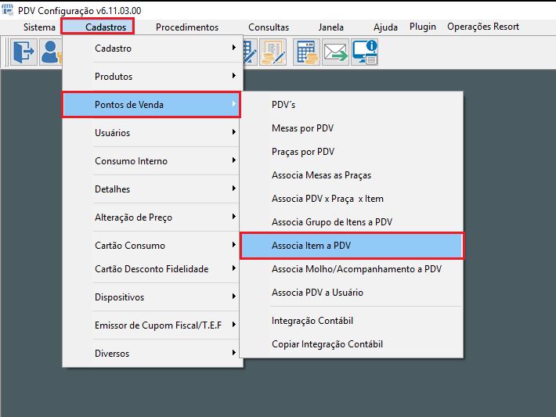This screenshot has width=556, height=417.
Task: Click the exit door toolbar icon
Action: (x=23, y=52)
